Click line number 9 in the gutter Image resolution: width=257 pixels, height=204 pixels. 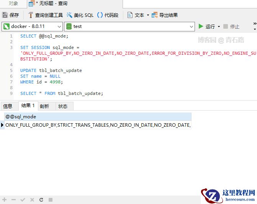coord(11,93)
